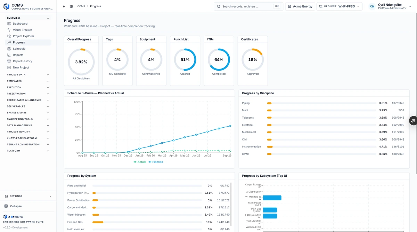The height and width of the screenshot is (232, 417).
Task: Click the Report History icon
Action: pyautogui.click(x=9, y=61)
